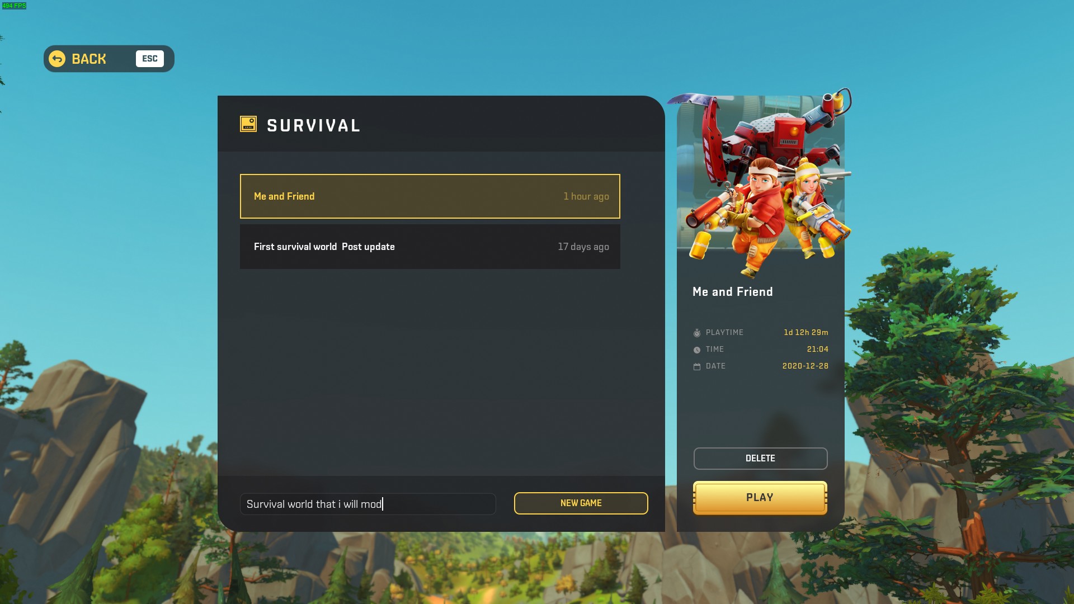Delete the selected world
The height and width of the screenshot is (604, 1074).
[760, 459]
